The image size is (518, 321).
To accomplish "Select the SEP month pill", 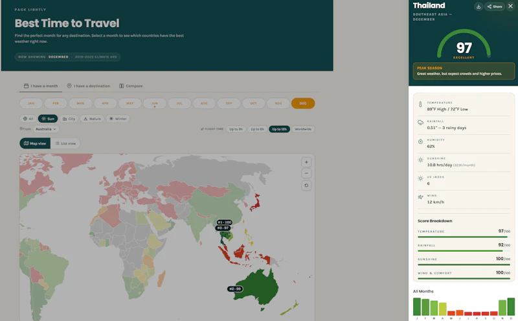I will (x=229, y=103).
